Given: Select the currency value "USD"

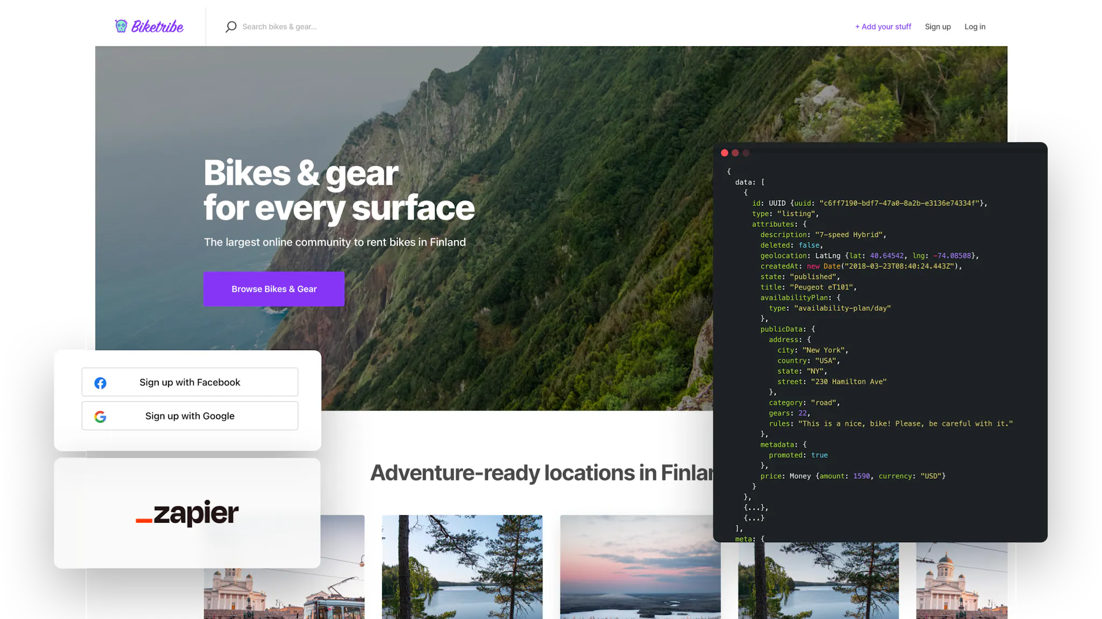Looking at the screenshot, I should point(931,476).
